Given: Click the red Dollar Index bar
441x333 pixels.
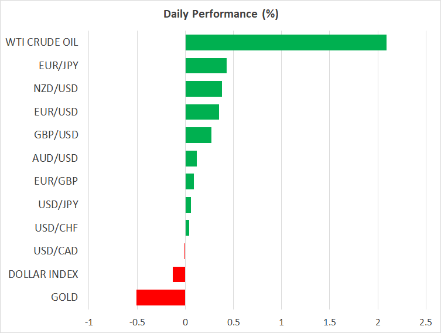Looking at the screenshot, I should pos(179,274).
